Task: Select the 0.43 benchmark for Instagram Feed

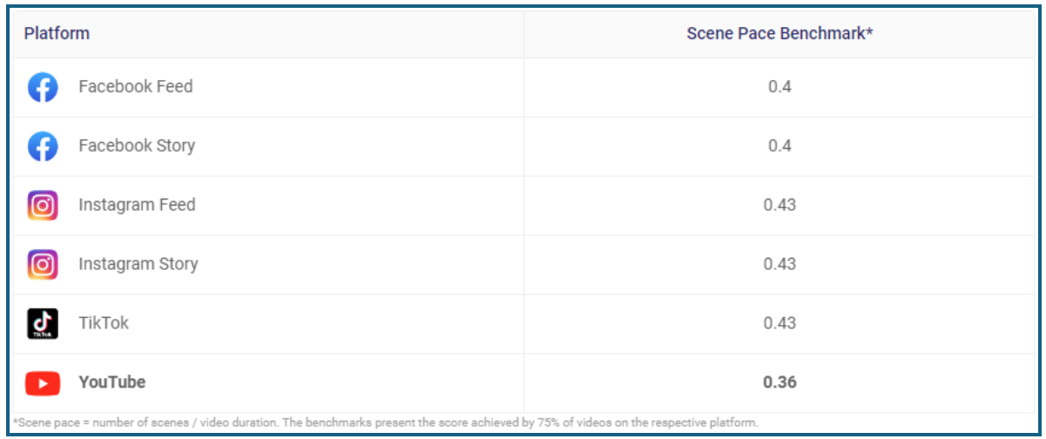Action: click(x=779, y=206)
